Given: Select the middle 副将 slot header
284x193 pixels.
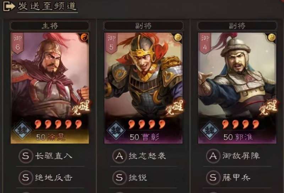Looking at the screenshot, I should (x=143, y=26).
